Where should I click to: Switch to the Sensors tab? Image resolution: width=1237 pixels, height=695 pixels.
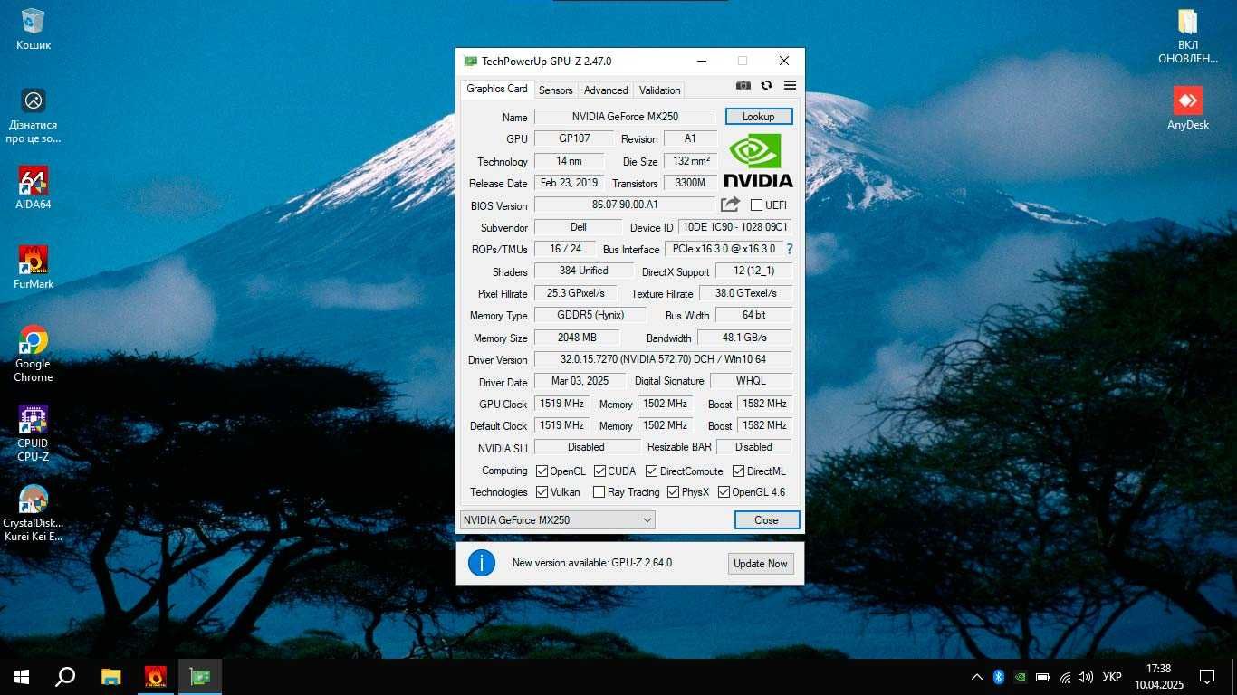(x=555, y=90)
